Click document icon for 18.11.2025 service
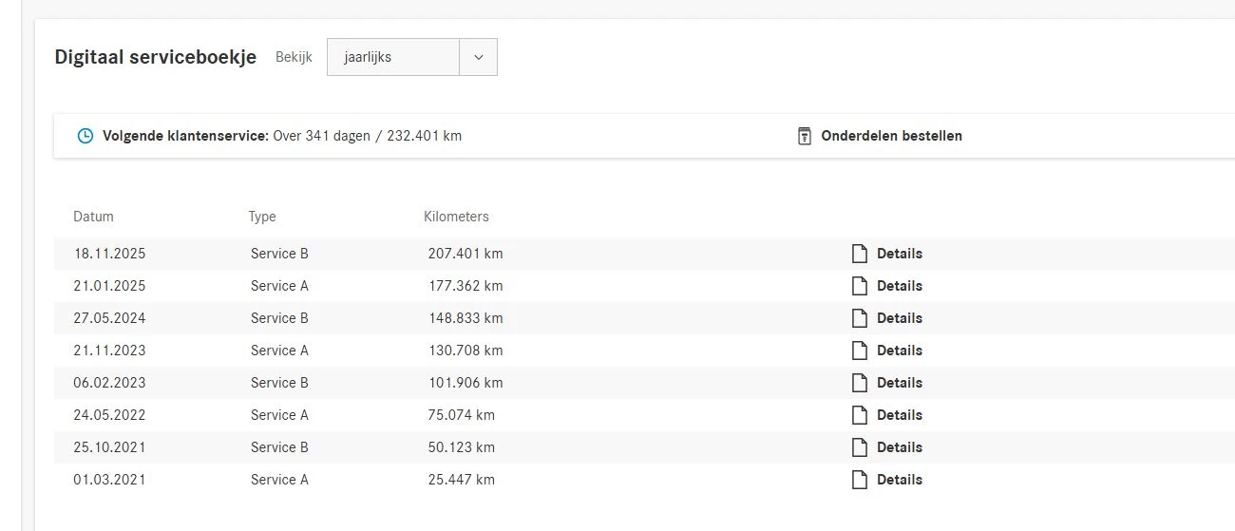Image resolution: width=1235 pixels, height=531 pixels. [859, 254]
